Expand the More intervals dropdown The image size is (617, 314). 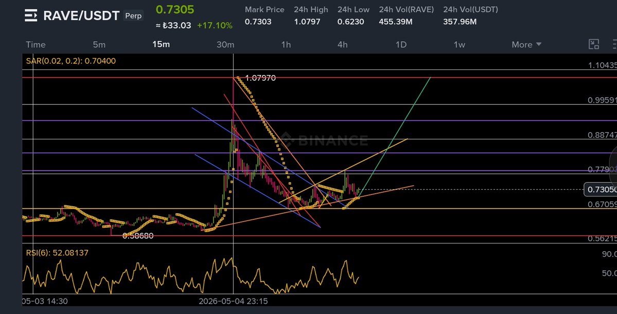pyautogui.click(x=526, y=44)
